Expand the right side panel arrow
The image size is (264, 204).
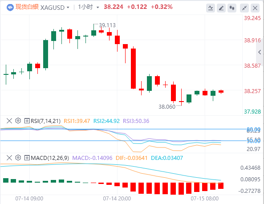point(260,52)
